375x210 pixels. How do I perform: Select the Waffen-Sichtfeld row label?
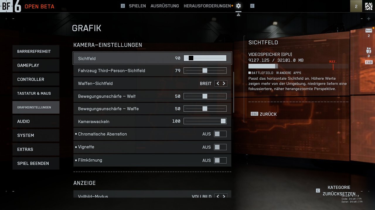pyautogui.click(x=95, y=83)
